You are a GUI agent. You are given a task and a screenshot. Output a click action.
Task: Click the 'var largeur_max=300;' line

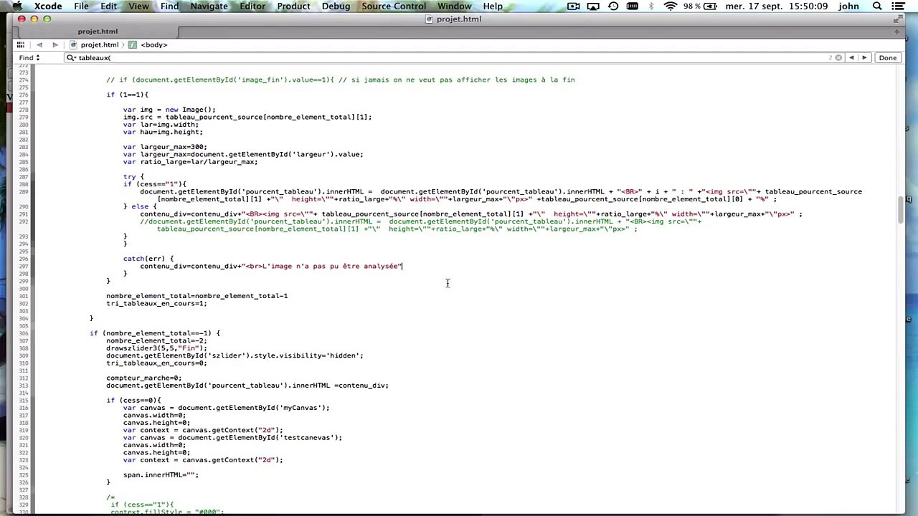[165, 147]
